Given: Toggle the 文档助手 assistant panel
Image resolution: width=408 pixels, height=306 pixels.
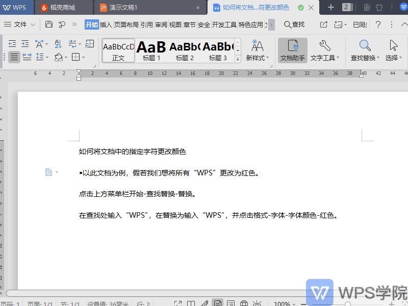Looking at the screenshot, I should pyautogui.click(x=292, y=50).
